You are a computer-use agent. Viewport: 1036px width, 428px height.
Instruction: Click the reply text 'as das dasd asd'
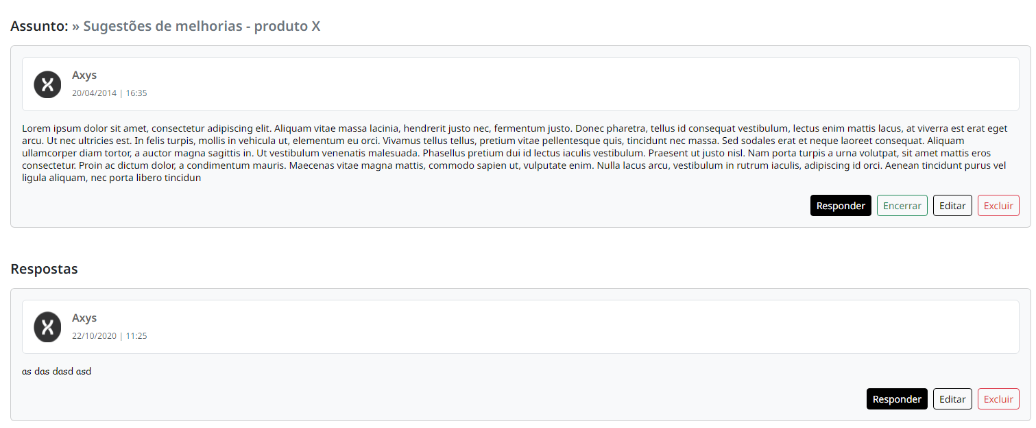pos(56,372)
